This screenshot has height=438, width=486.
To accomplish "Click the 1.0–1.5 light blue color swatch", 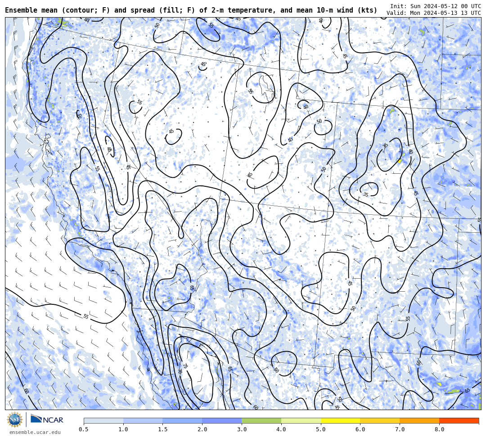I will pos(143,420).
